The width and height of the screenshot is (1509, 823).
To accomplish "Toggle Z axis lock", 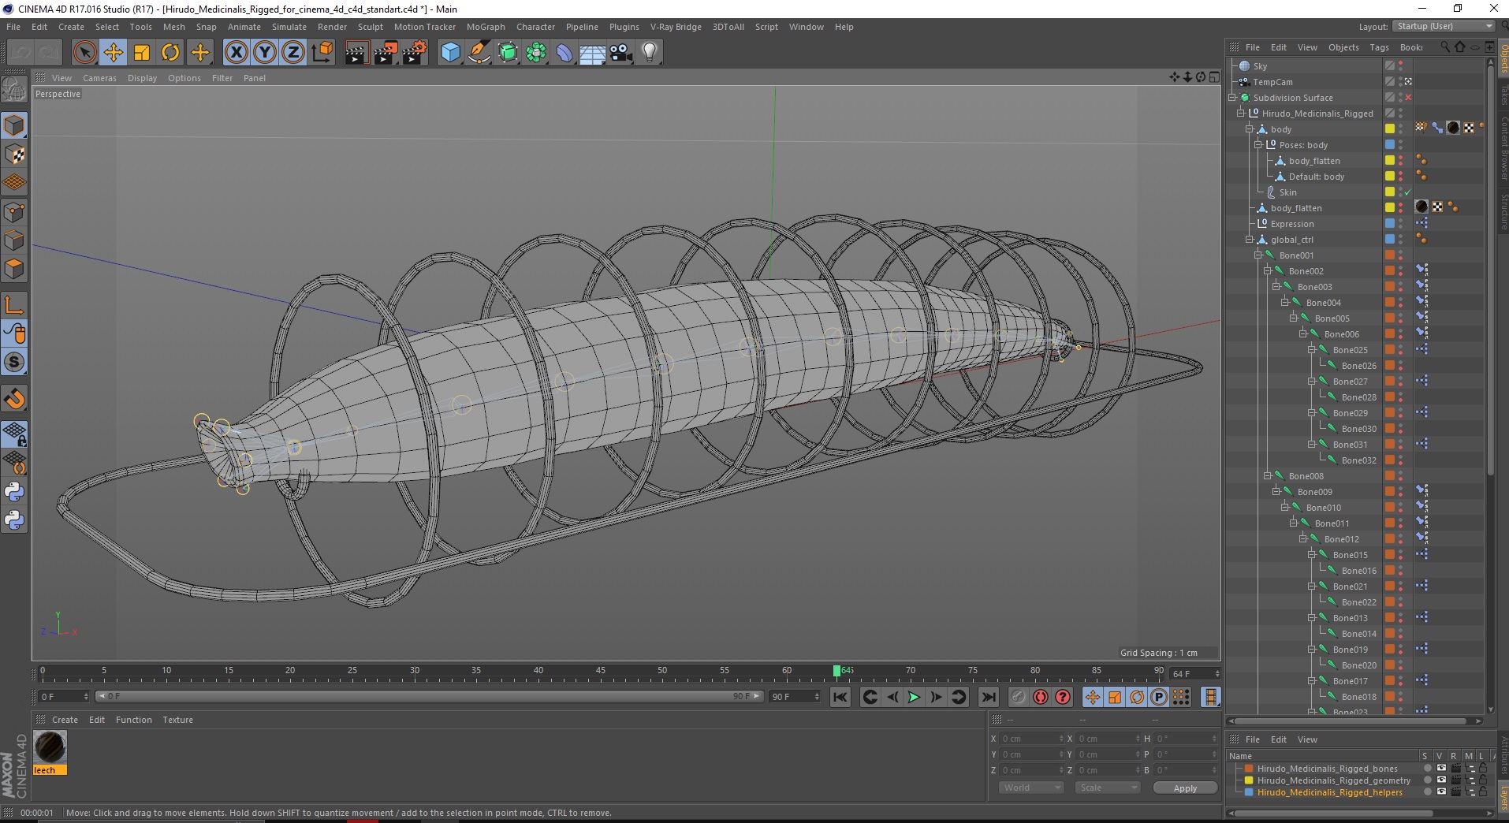I will (293, 53).
